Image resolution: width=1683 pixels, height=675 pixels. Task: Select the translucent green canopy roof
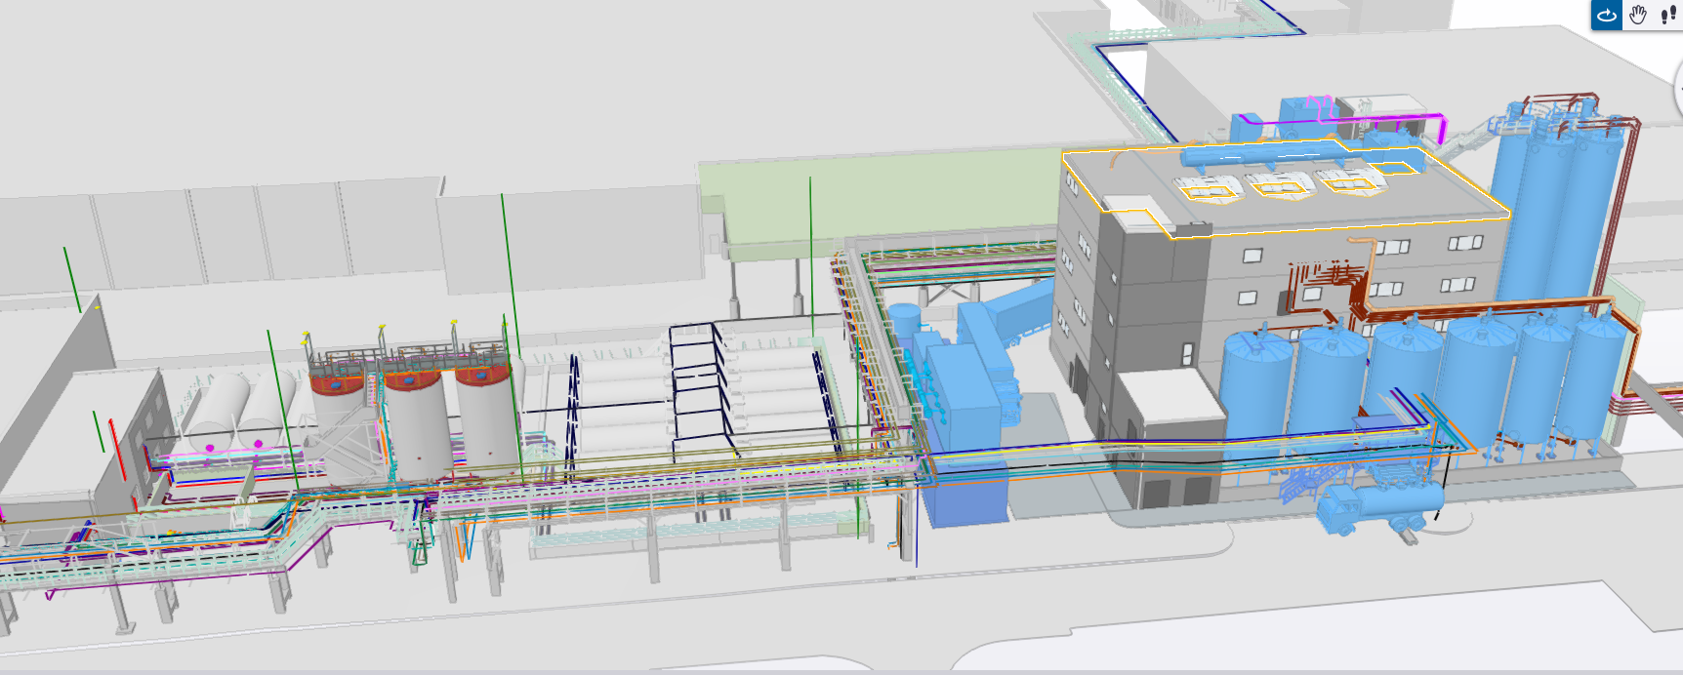(x=879, y=200)
